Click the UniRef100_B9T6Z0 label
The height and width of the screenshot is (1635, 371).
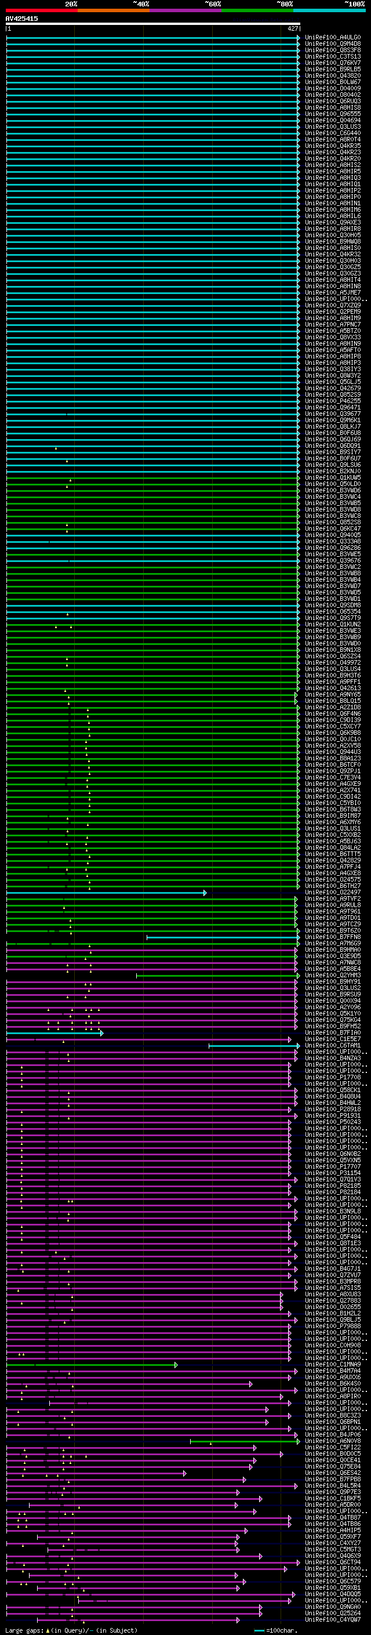(333, 930)
